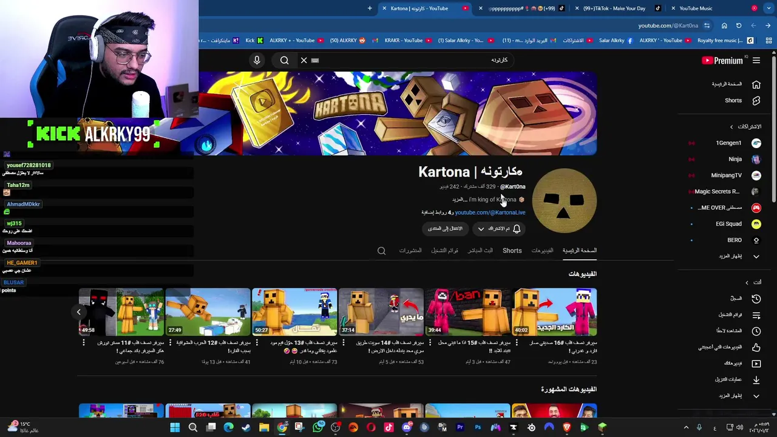
Task: Click the search magnifier button
Action: (x=284, y=60)
